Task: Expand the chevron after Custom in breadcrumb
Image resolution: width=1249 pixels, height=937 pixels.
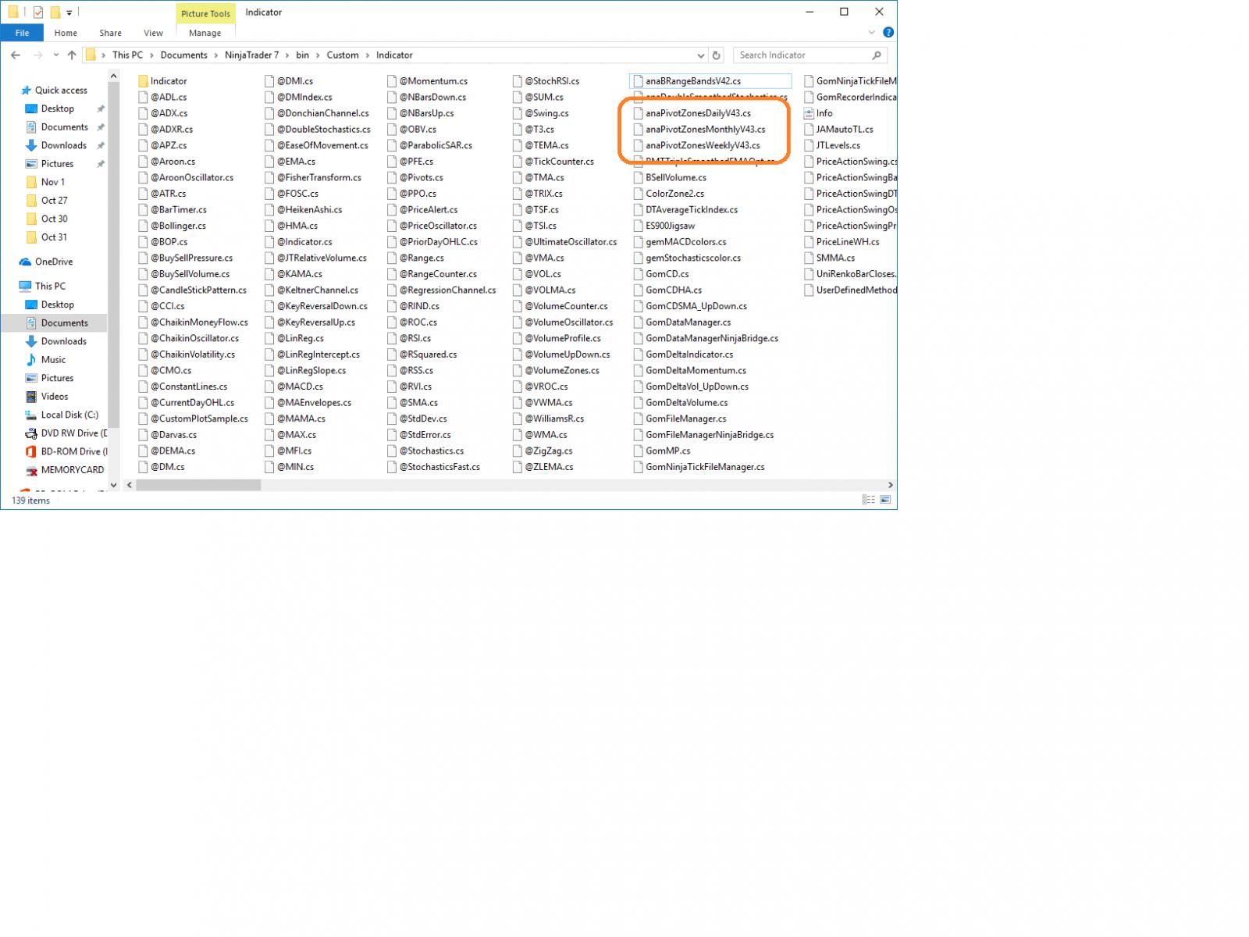Action: point(368,55)
